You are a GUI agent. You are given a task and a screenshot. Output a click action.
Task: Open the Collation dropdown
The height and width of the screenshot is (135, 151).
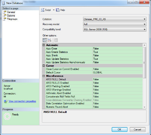pos(115,19)
